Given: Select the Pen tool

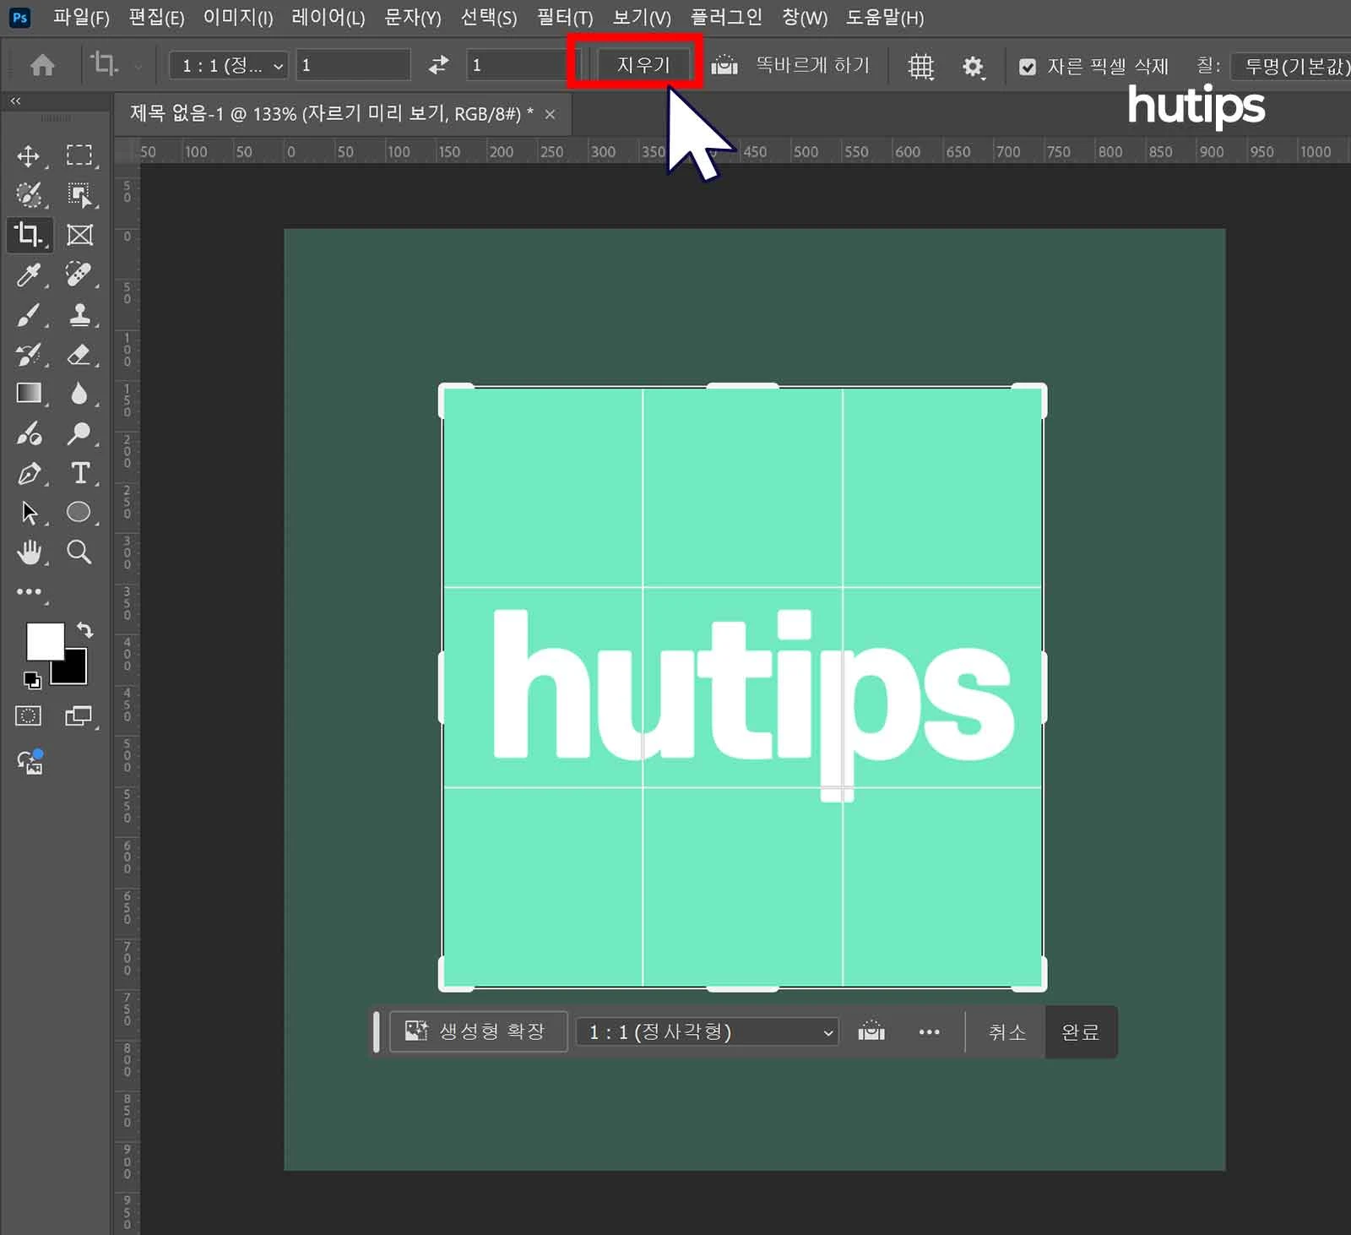Looking at the screenshot, I should click(29, 473).
